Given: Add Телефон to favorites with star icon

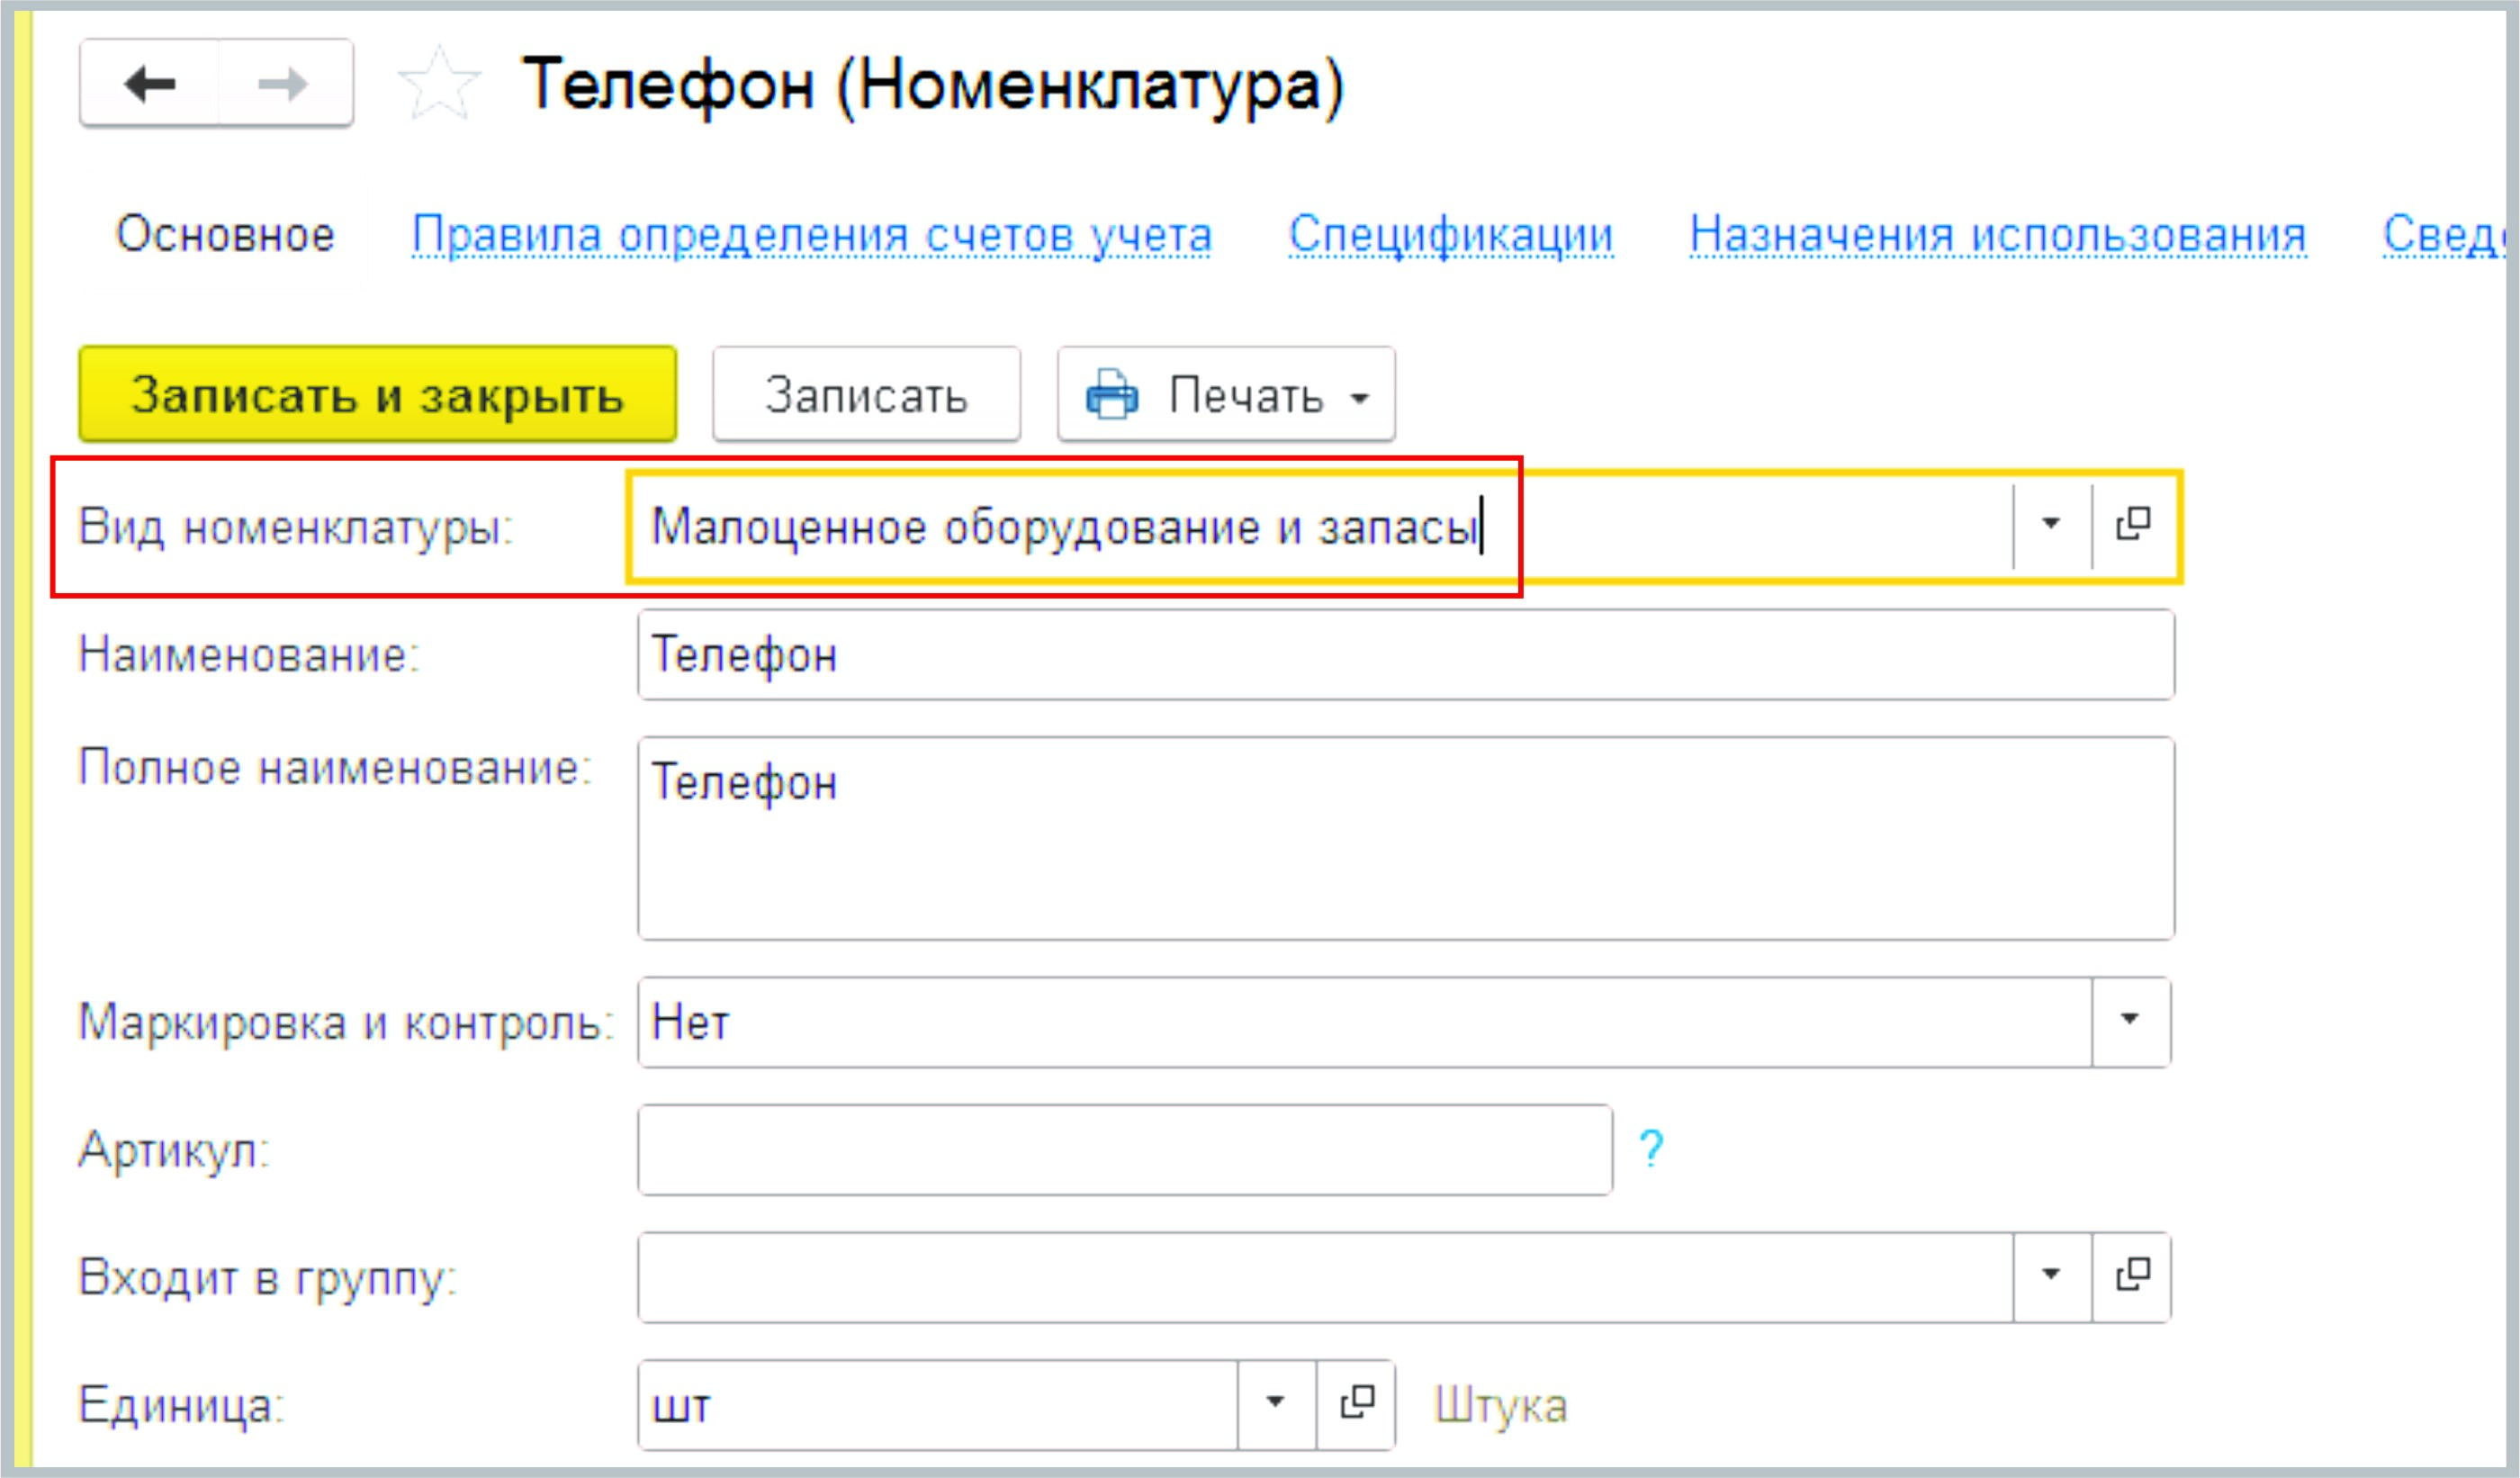Looking at the screenshot, I should tap(439, 84).
